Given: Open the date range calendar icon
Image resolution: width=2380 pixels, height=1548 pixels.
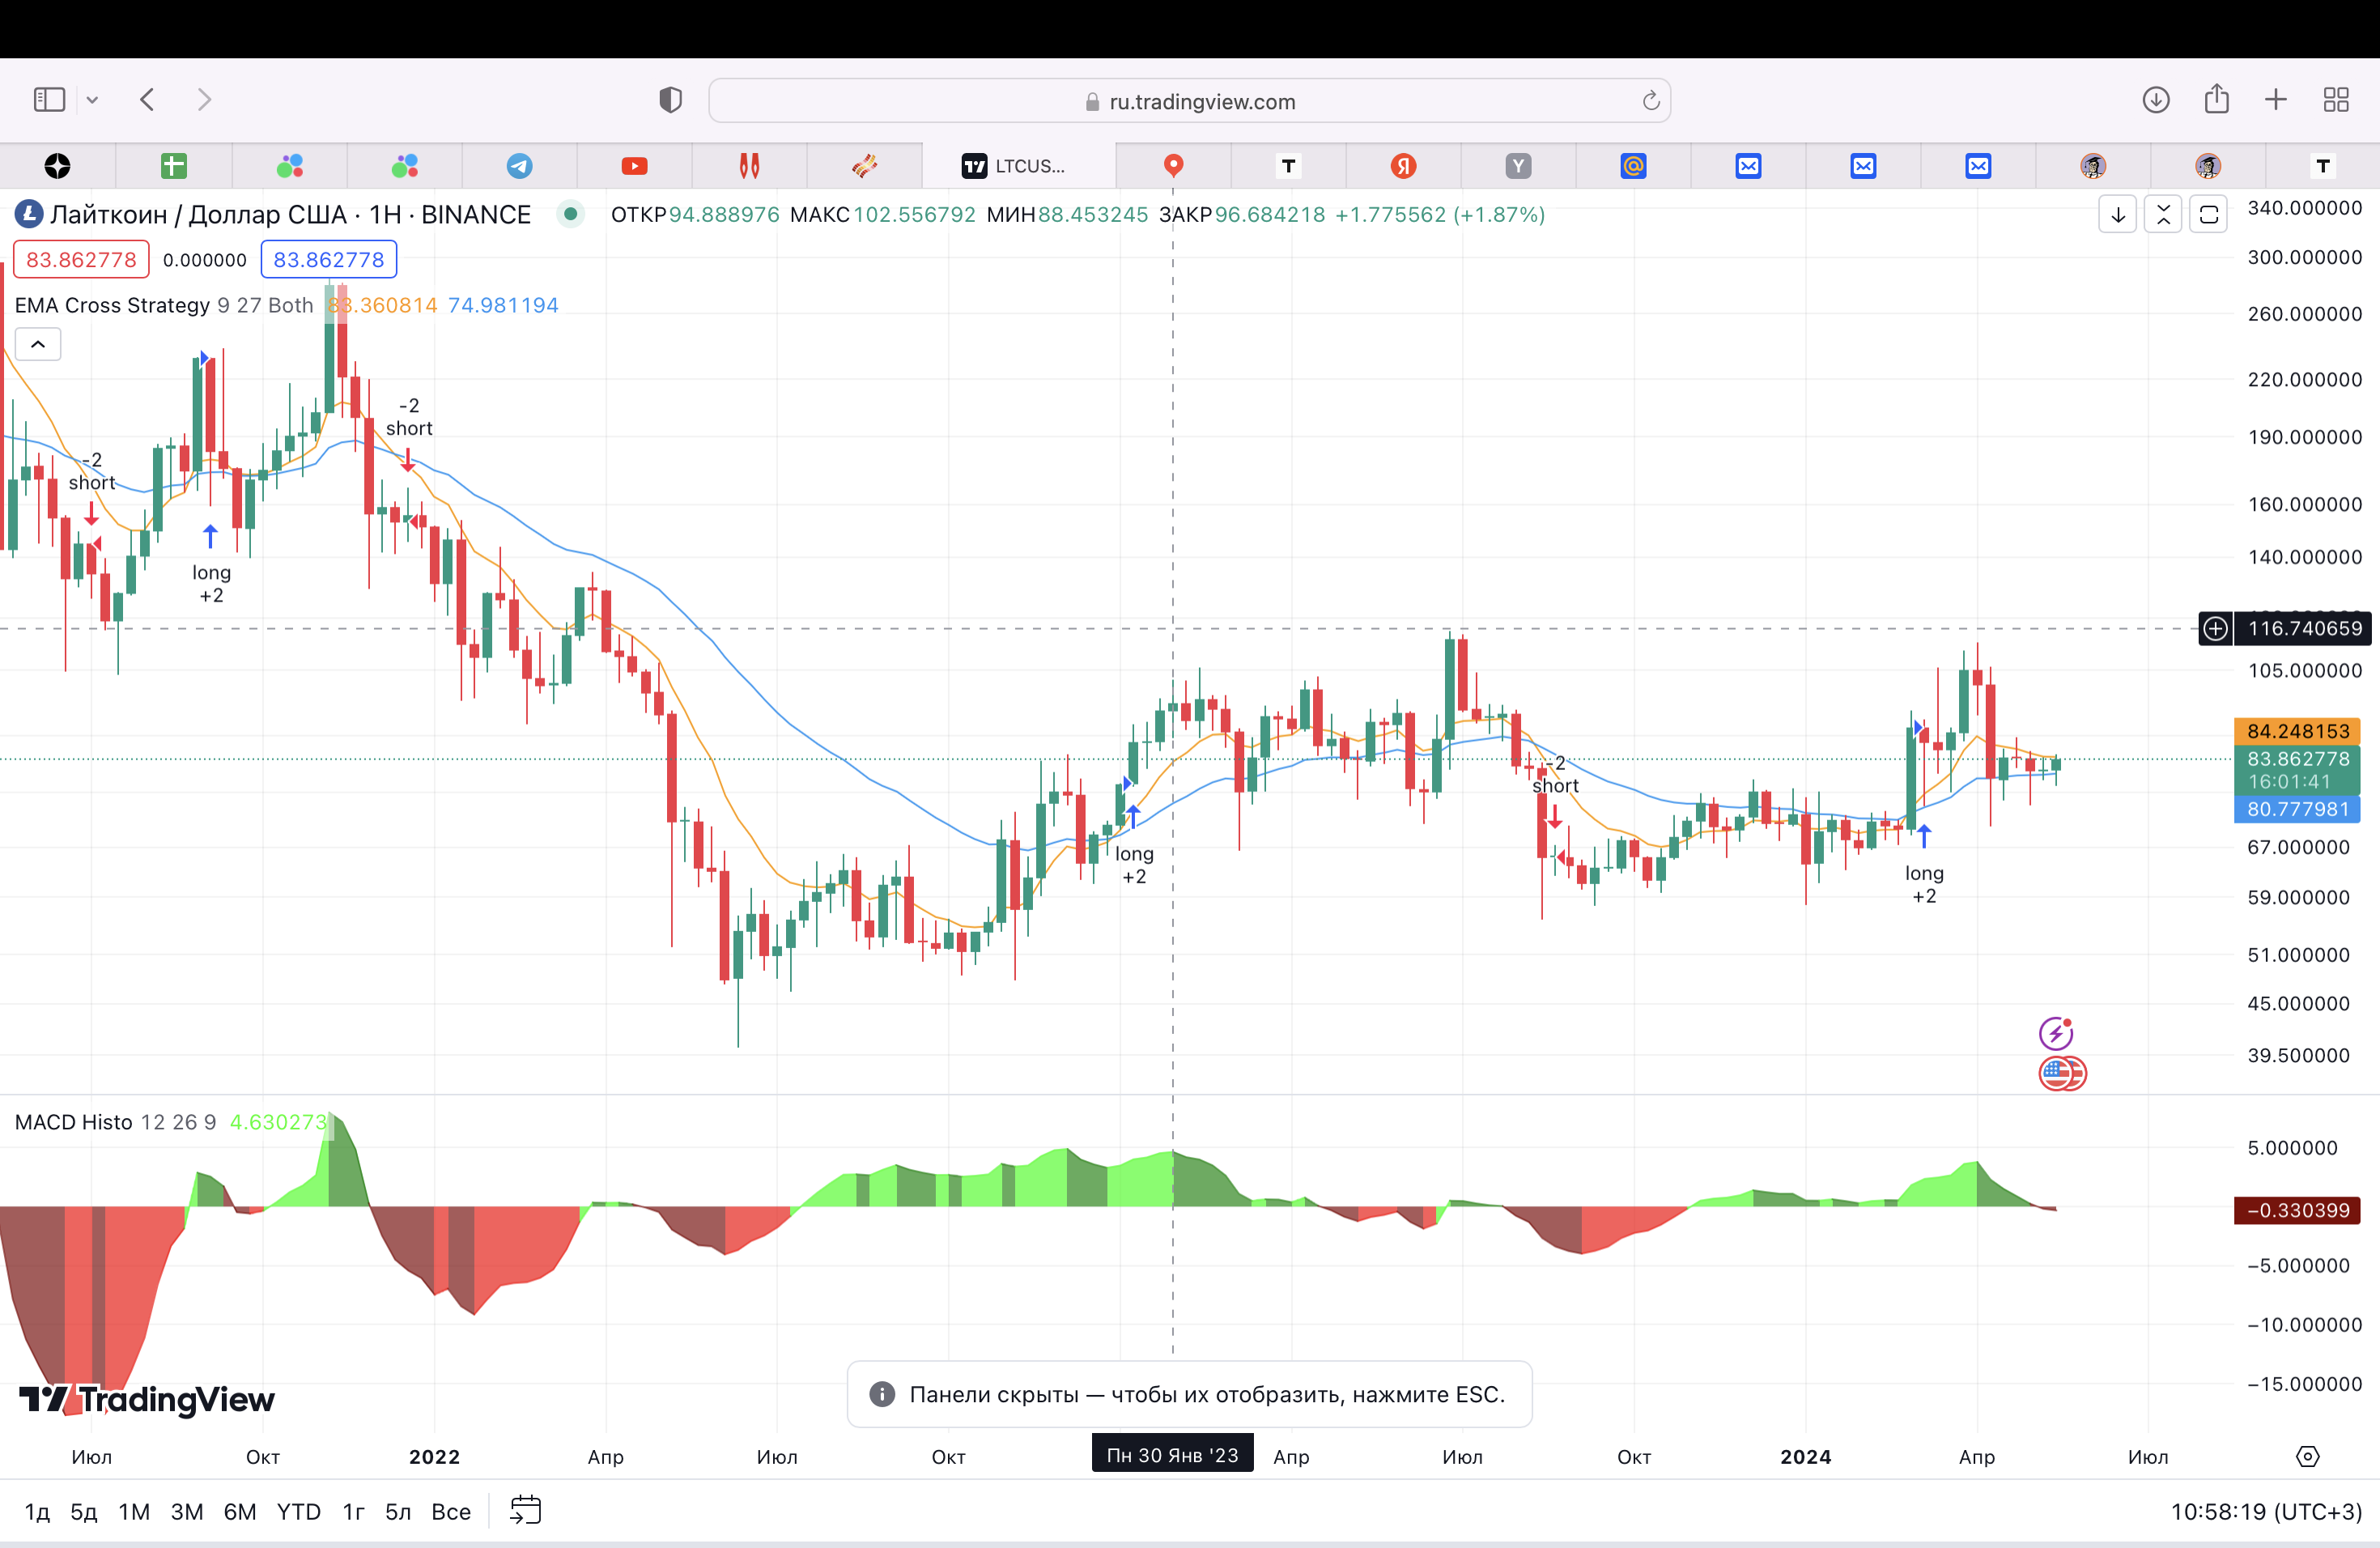Looking at the screenshot, I should [525, 1510].
